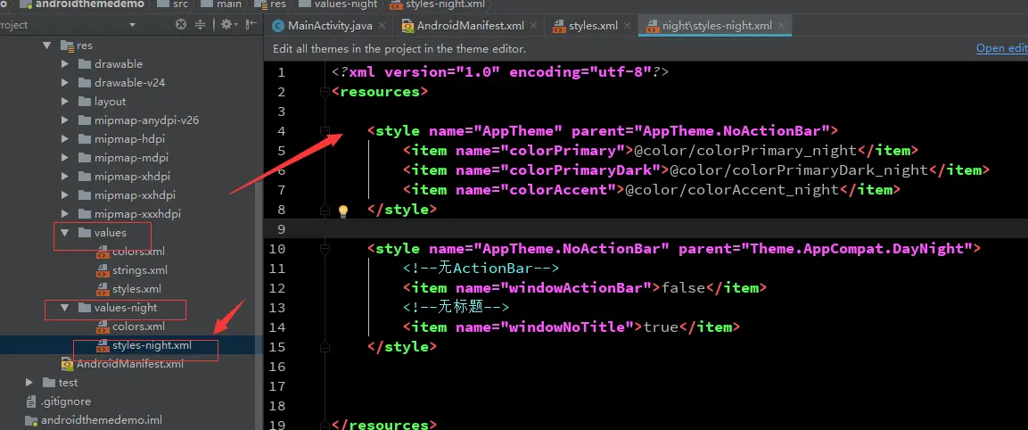Image resolution: width=1028 pixels, height=430 pixels.
Task: Close the AndroidManifest.xml tab
Action: click(x=534, y=26)
